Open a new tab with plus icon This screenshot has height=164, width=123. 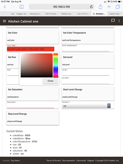pos(109,7)
